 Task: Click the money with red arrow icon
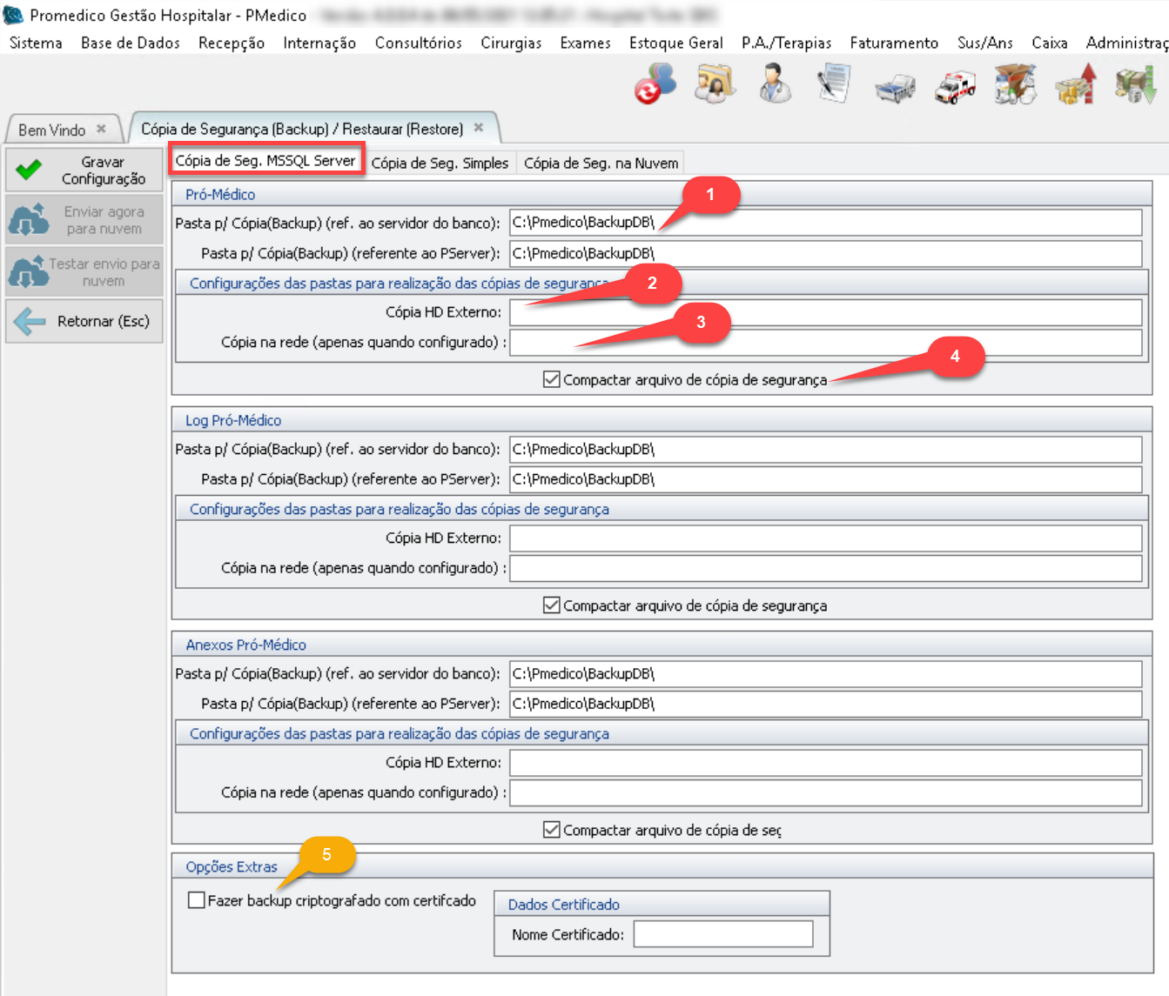(x=1076, y=85)
